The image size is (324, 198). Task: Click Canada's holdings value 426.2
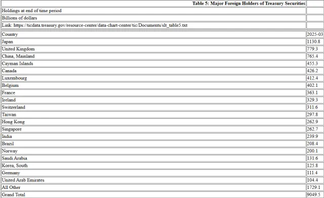pos(312,71)
